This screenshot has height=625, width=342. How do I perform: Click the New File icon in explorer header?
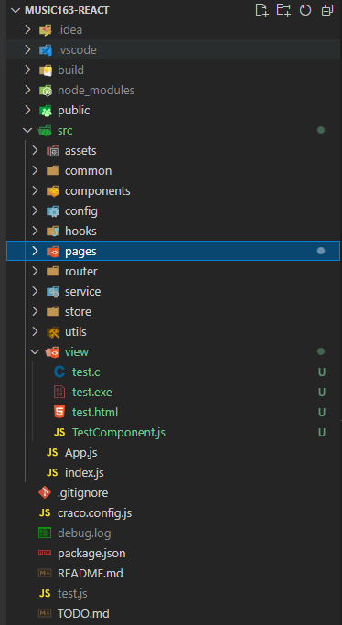tap(262, 10)
